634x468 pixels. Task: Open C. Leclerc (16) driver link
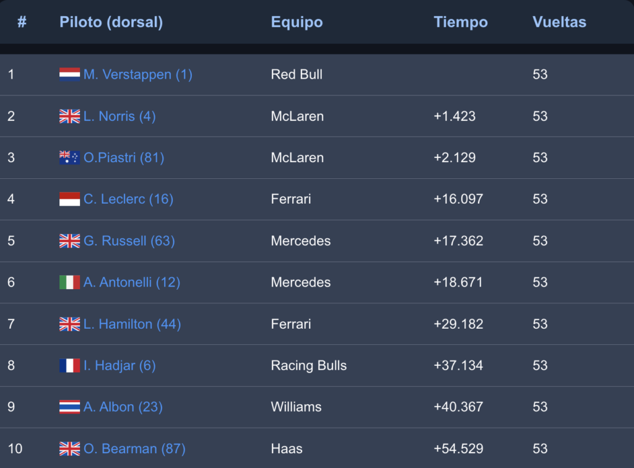pyautogui.click(x=129, y=199)
